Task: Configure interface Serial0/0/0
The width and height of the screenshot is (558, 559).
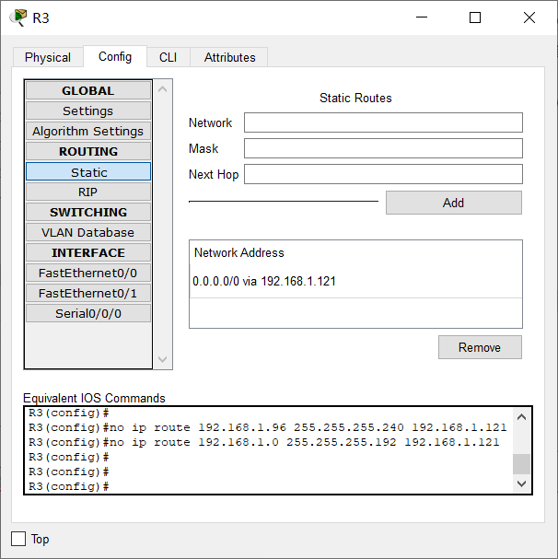Action: 88,313
